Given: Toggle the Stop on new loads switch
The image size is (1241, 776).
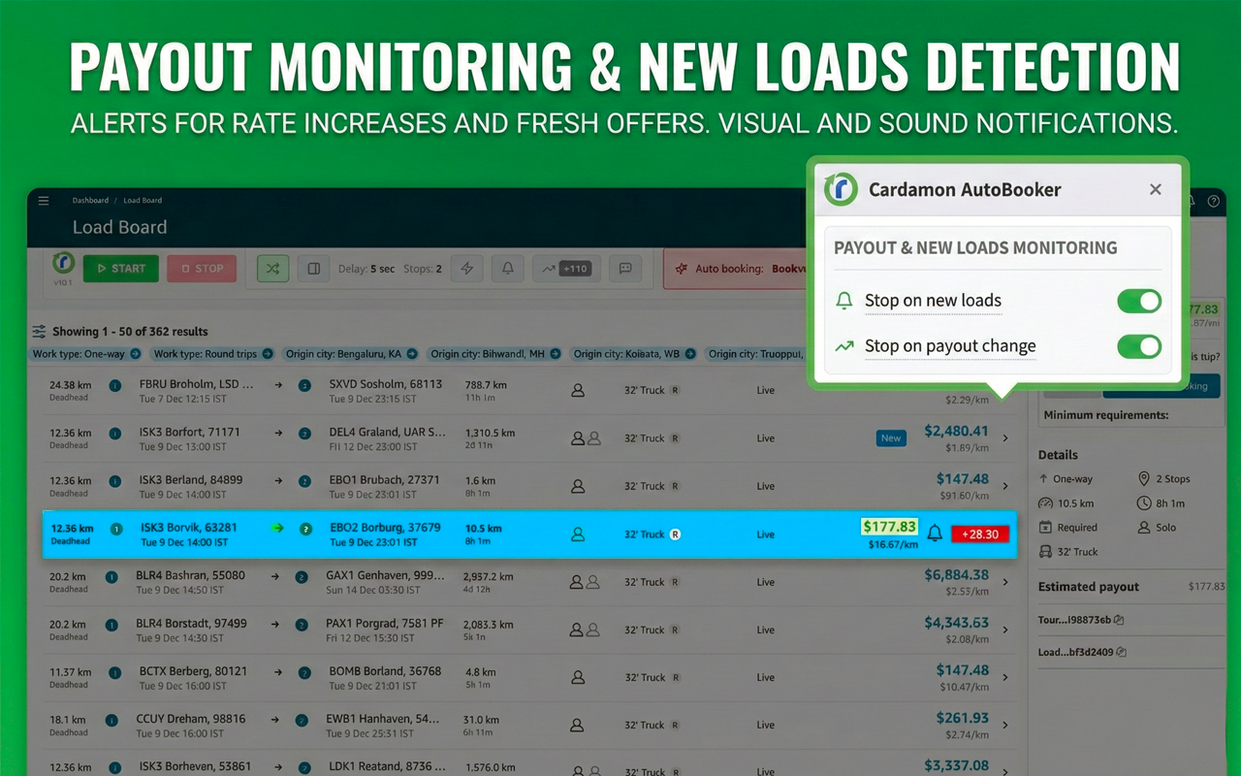Looking at the screenshot, I should [x=1139, y=301].
